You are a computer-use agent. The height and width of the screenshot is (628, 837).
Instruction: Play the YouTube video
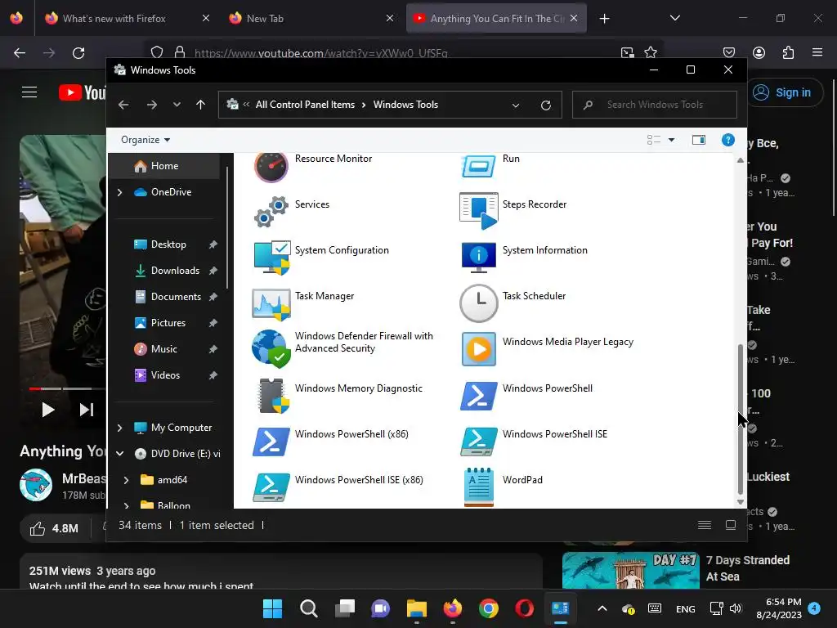pos(48,410)
